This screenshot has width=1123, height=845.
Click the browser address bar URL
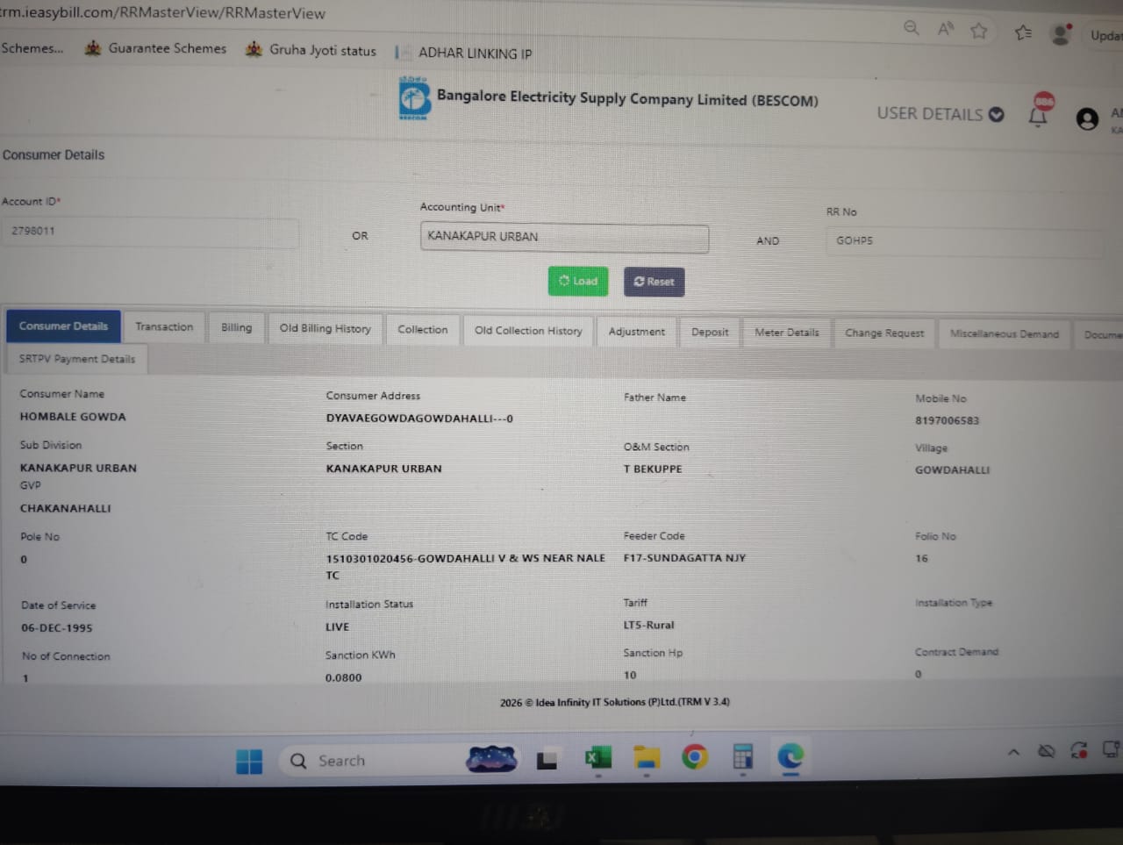coord(163,11)
